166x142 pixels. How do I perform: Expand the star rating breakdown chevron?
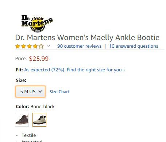[49, 46]
